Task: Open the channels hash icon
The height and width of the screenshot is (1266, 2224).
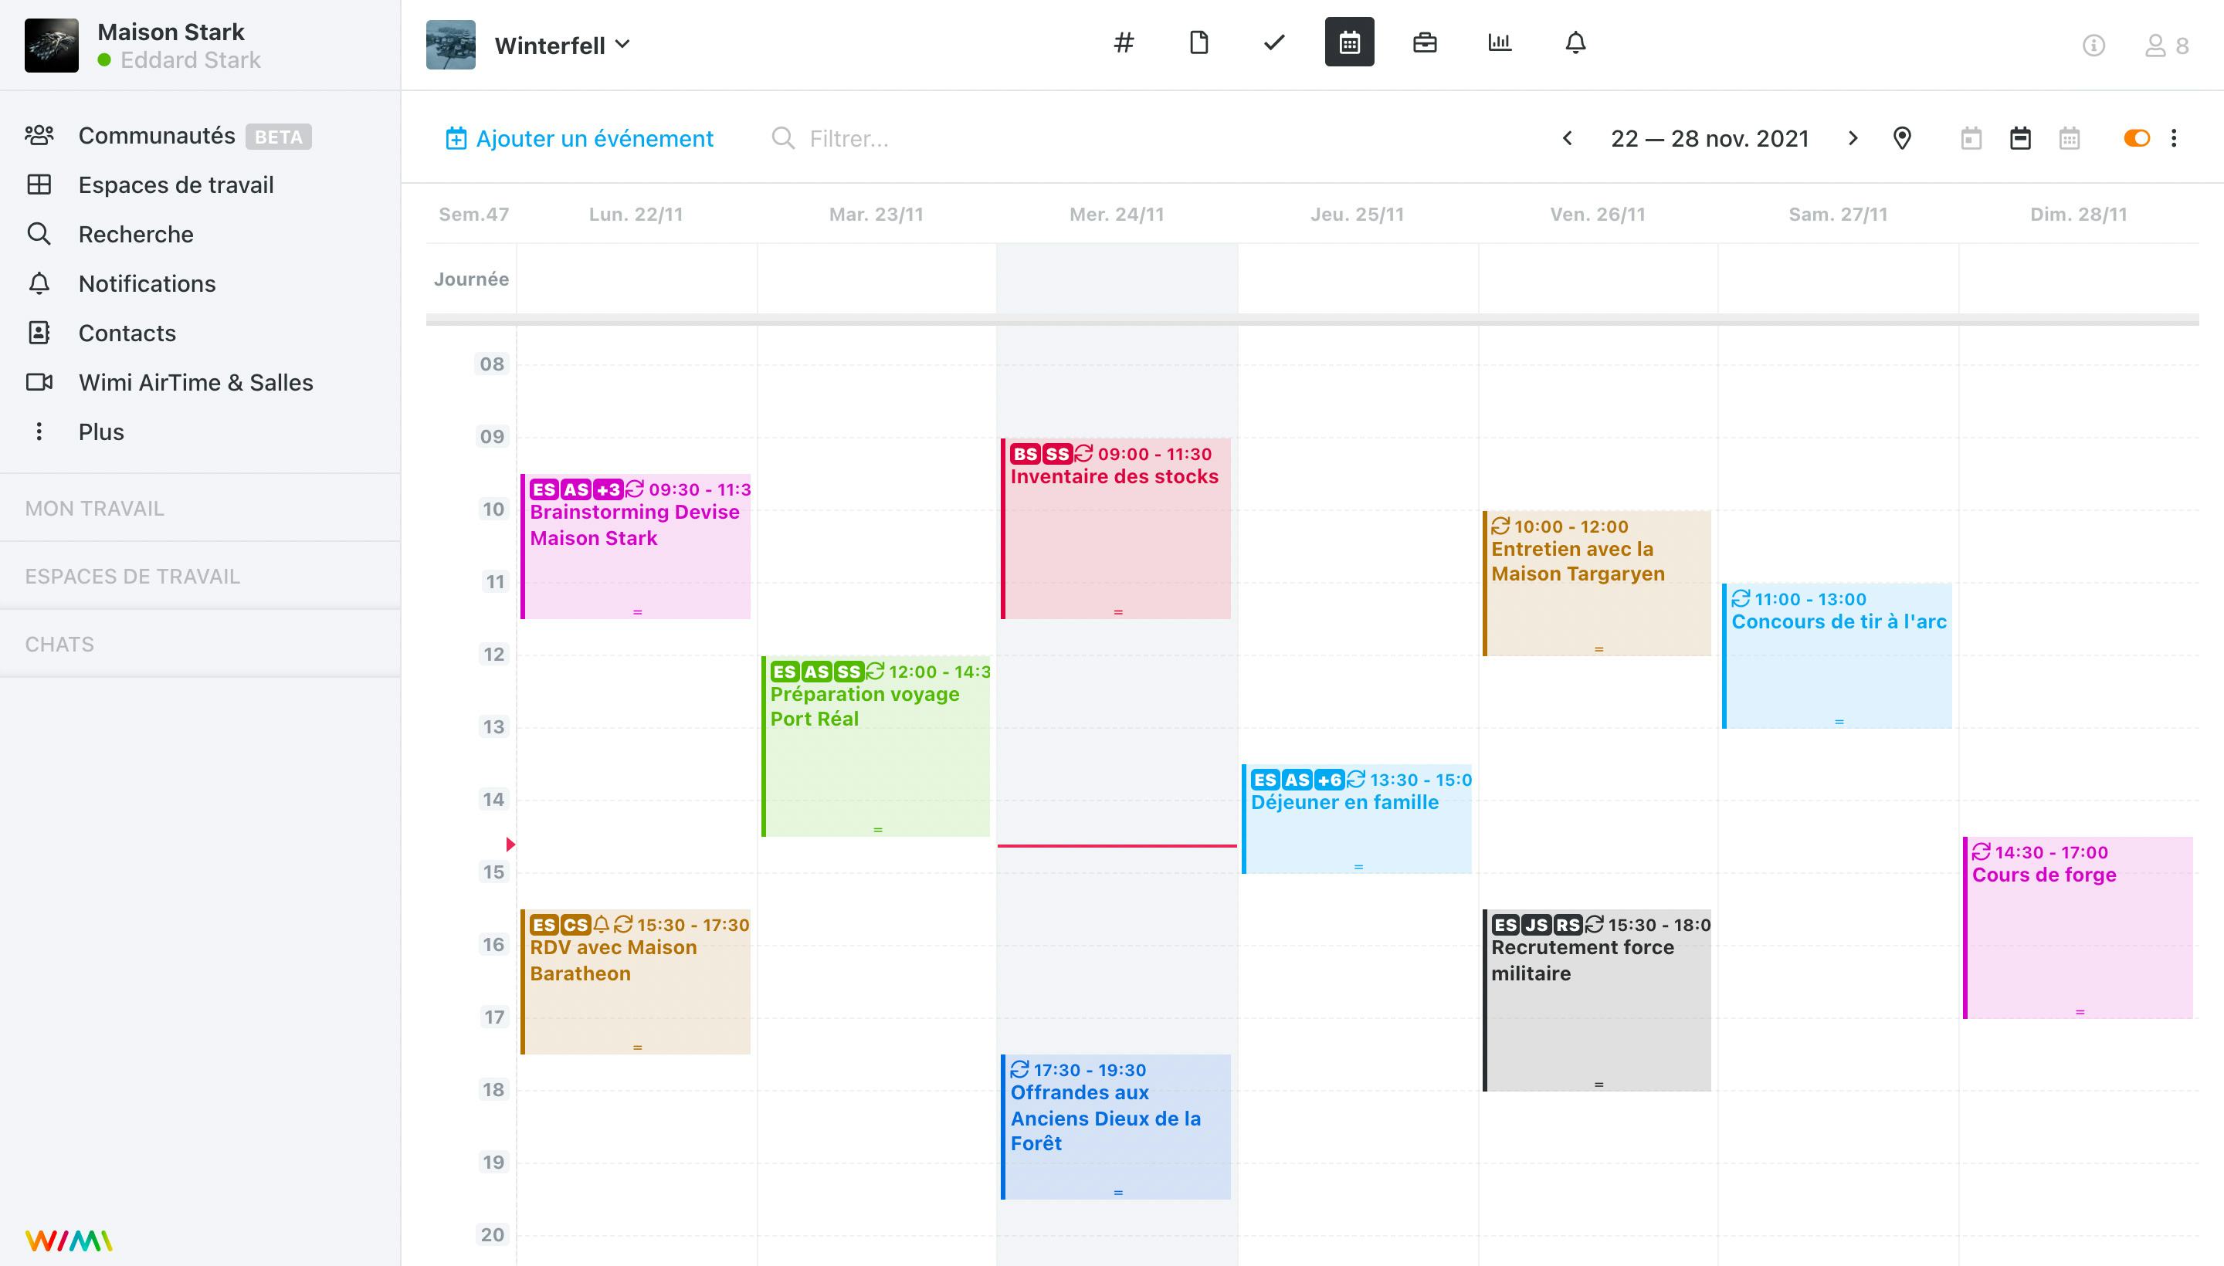Action: pos(1124,42)
